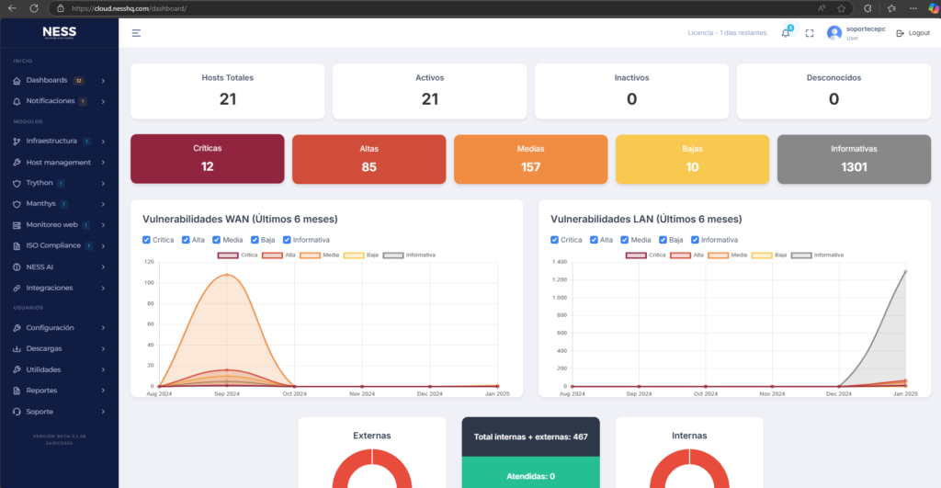This screenshot has width=941, height=488.
Task: Select the ISO Compliance menu item
Action: 54,245
